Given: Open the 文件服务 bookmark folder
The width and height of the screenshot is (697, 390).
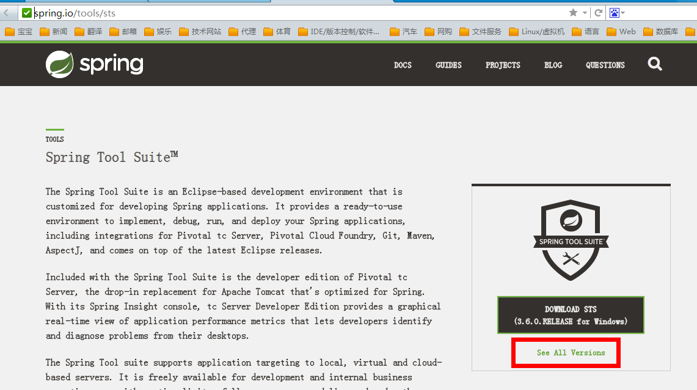Looking at the screenshot, I should (481, 32).
